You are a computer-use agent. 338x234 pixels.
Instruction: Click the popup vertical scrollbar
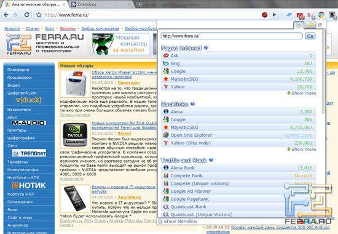(323, 72)
